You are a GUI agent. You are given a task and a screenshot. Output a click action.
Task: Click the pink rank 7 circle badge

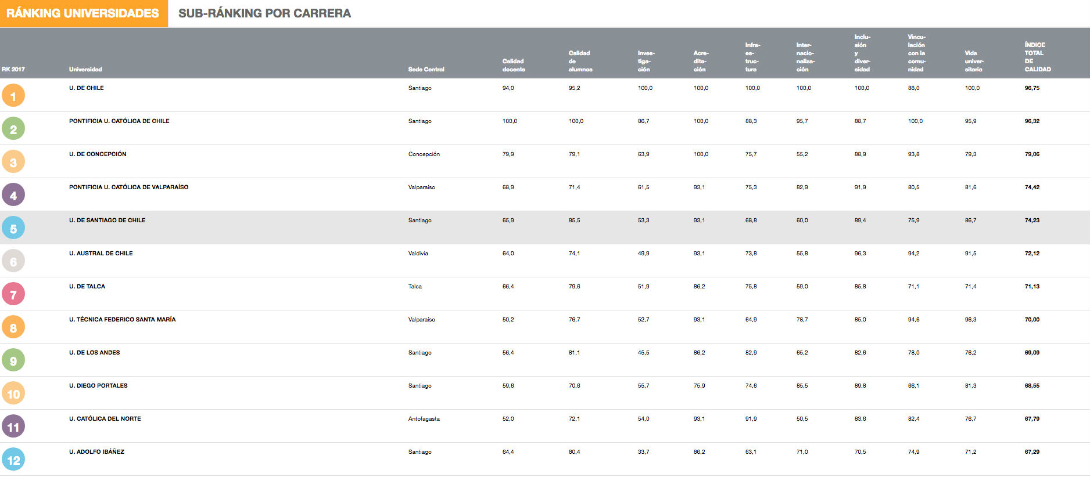(13, 294)
